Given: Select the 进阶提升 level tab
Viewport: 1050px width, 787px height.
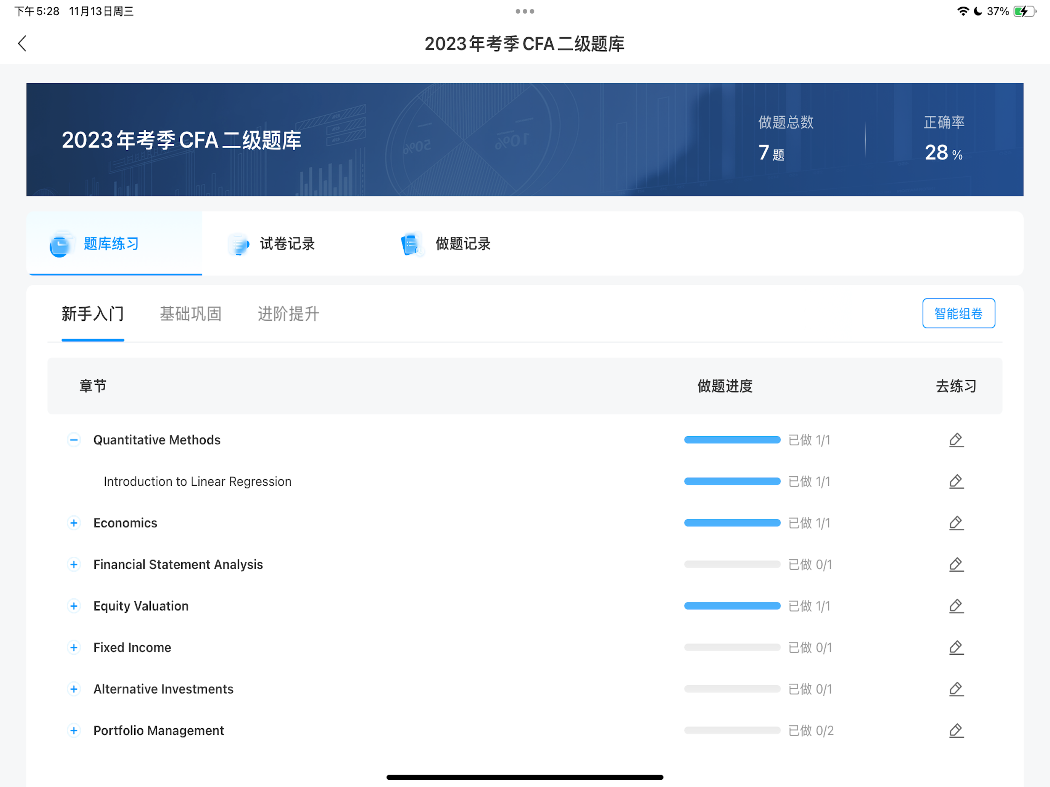Looking at the screenshot, I should (288, 313).
